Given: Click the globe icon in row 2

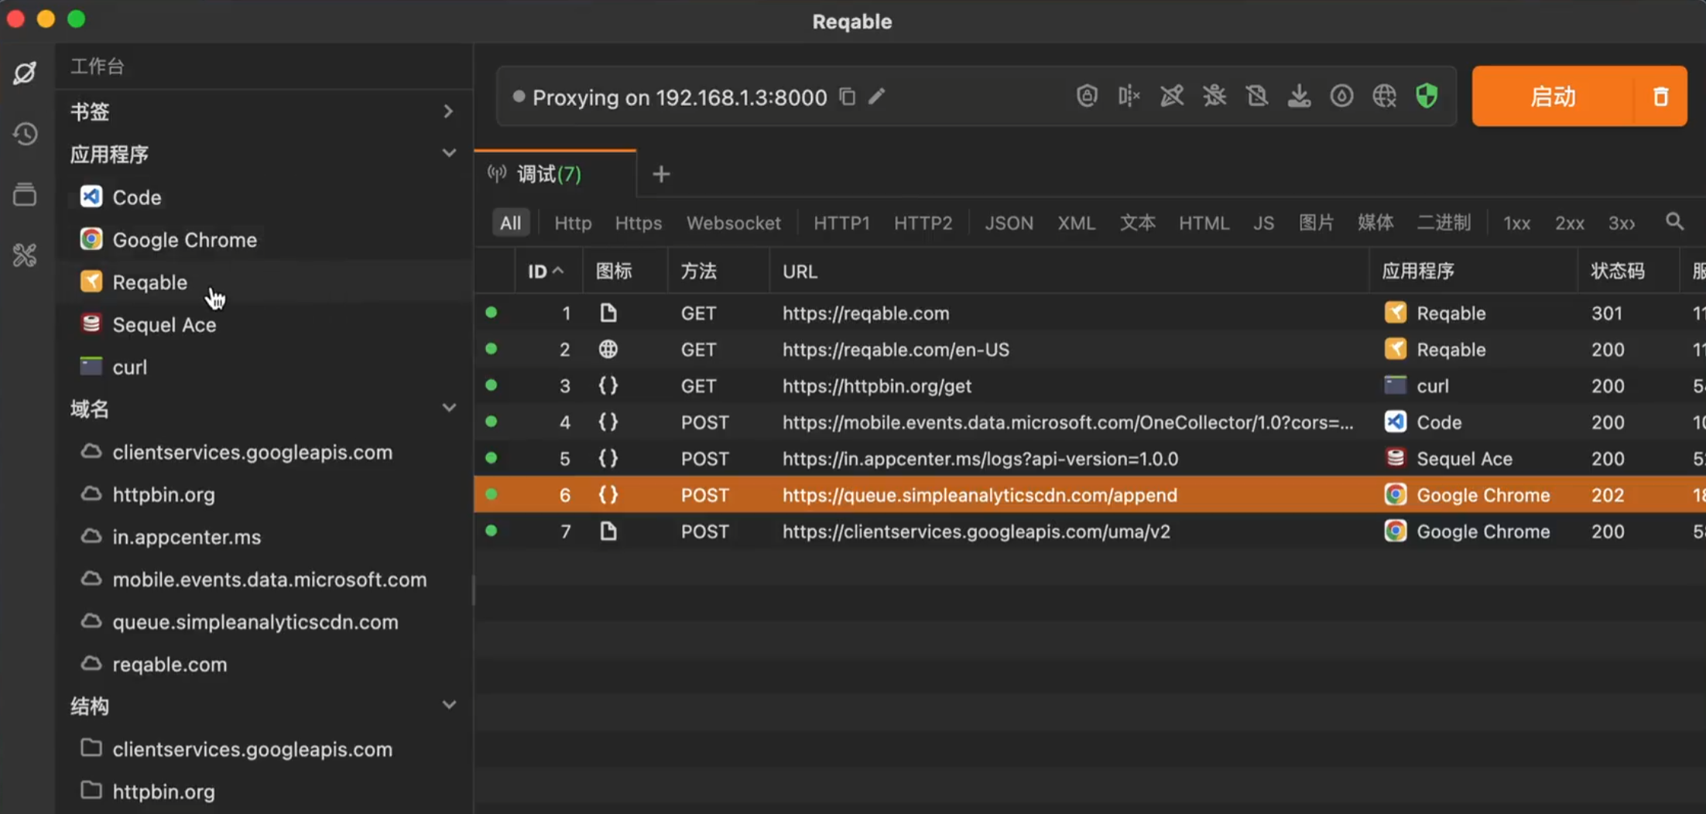Looking at the screenshot, I should tap(608, 349).
